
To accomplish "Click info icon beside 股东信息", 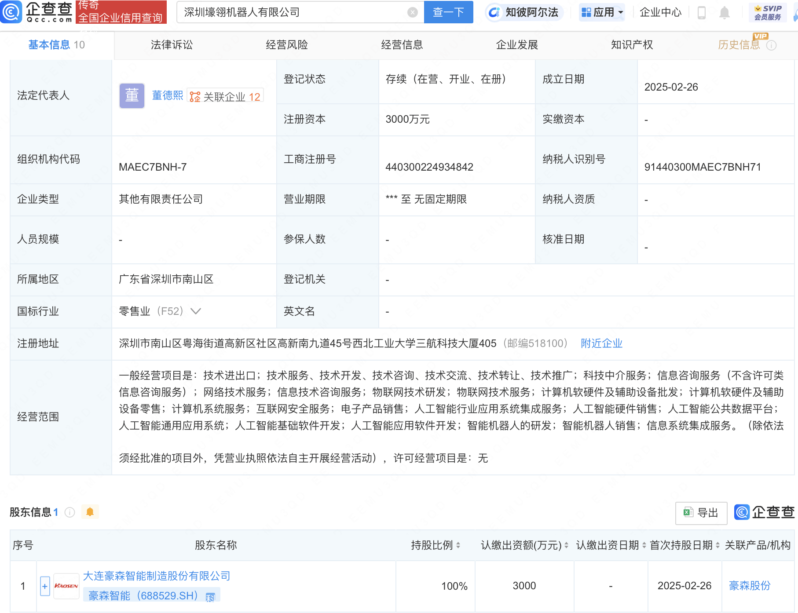I will click(70, 512).
